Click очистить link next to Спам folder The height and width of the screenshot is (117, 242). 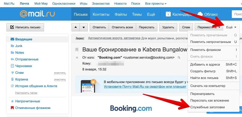point(60,73)
